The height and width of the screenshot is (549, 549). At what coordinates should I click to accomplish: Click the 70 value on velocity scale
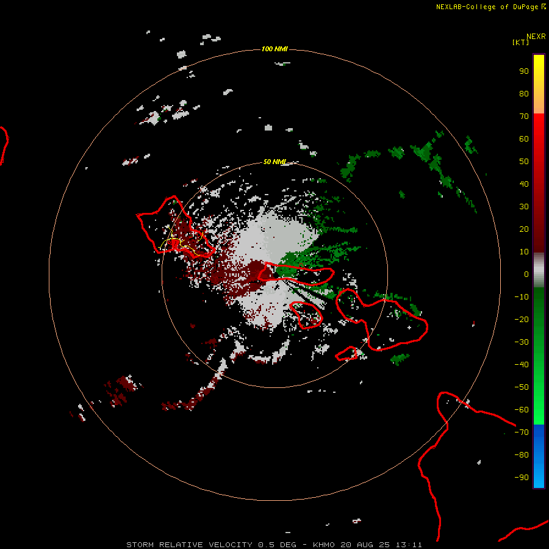coord(524,117)
